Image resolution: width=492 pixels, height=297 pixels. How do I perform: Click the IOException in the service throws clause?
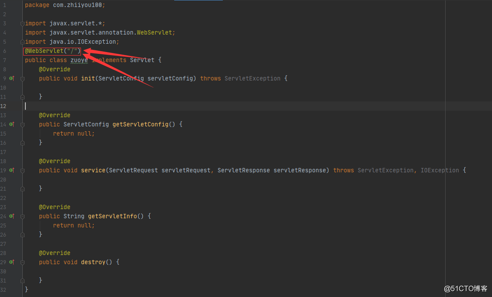[440, 170]
